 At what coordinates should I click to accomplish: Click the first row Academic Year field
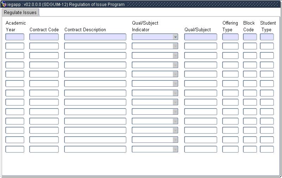[x=15, y=37]
